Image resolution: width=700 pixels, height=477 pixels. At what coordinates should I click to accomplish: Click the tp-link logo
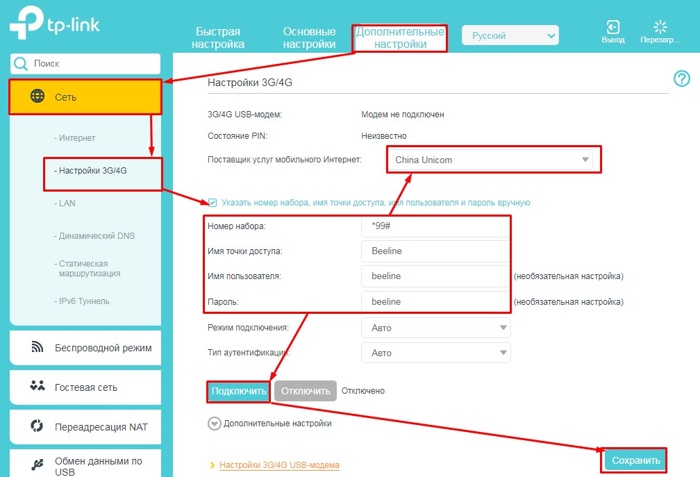pos(55,23)
